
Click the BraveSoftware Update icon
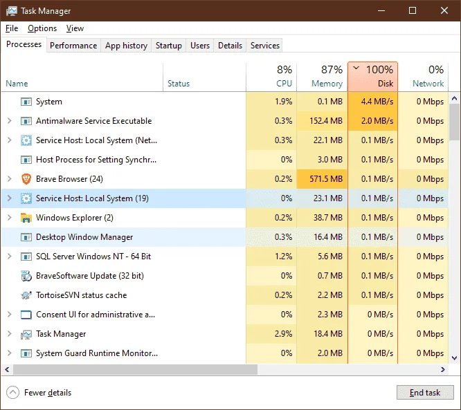pyautogui.click(x=26, y=276)
